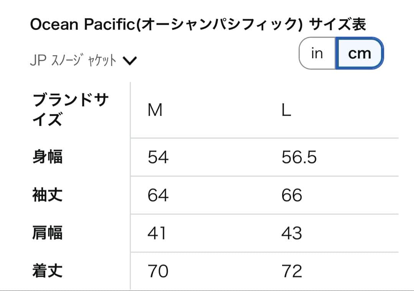Click the 72 length value under L
The image size is (414, 291).
[x=292, y=271]
